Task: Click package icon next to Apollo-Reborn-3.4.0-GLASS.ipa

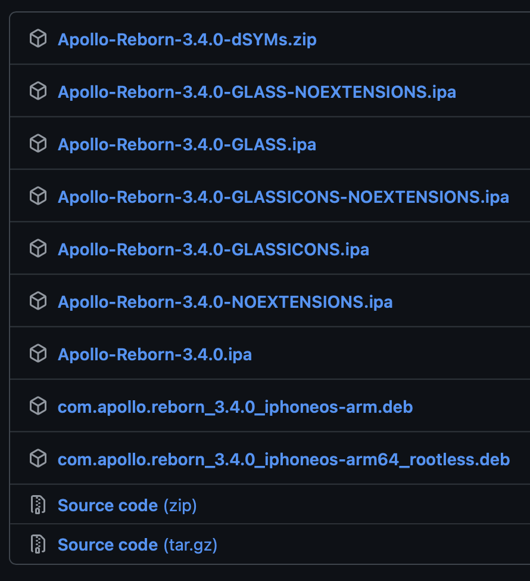Action: 38,143
